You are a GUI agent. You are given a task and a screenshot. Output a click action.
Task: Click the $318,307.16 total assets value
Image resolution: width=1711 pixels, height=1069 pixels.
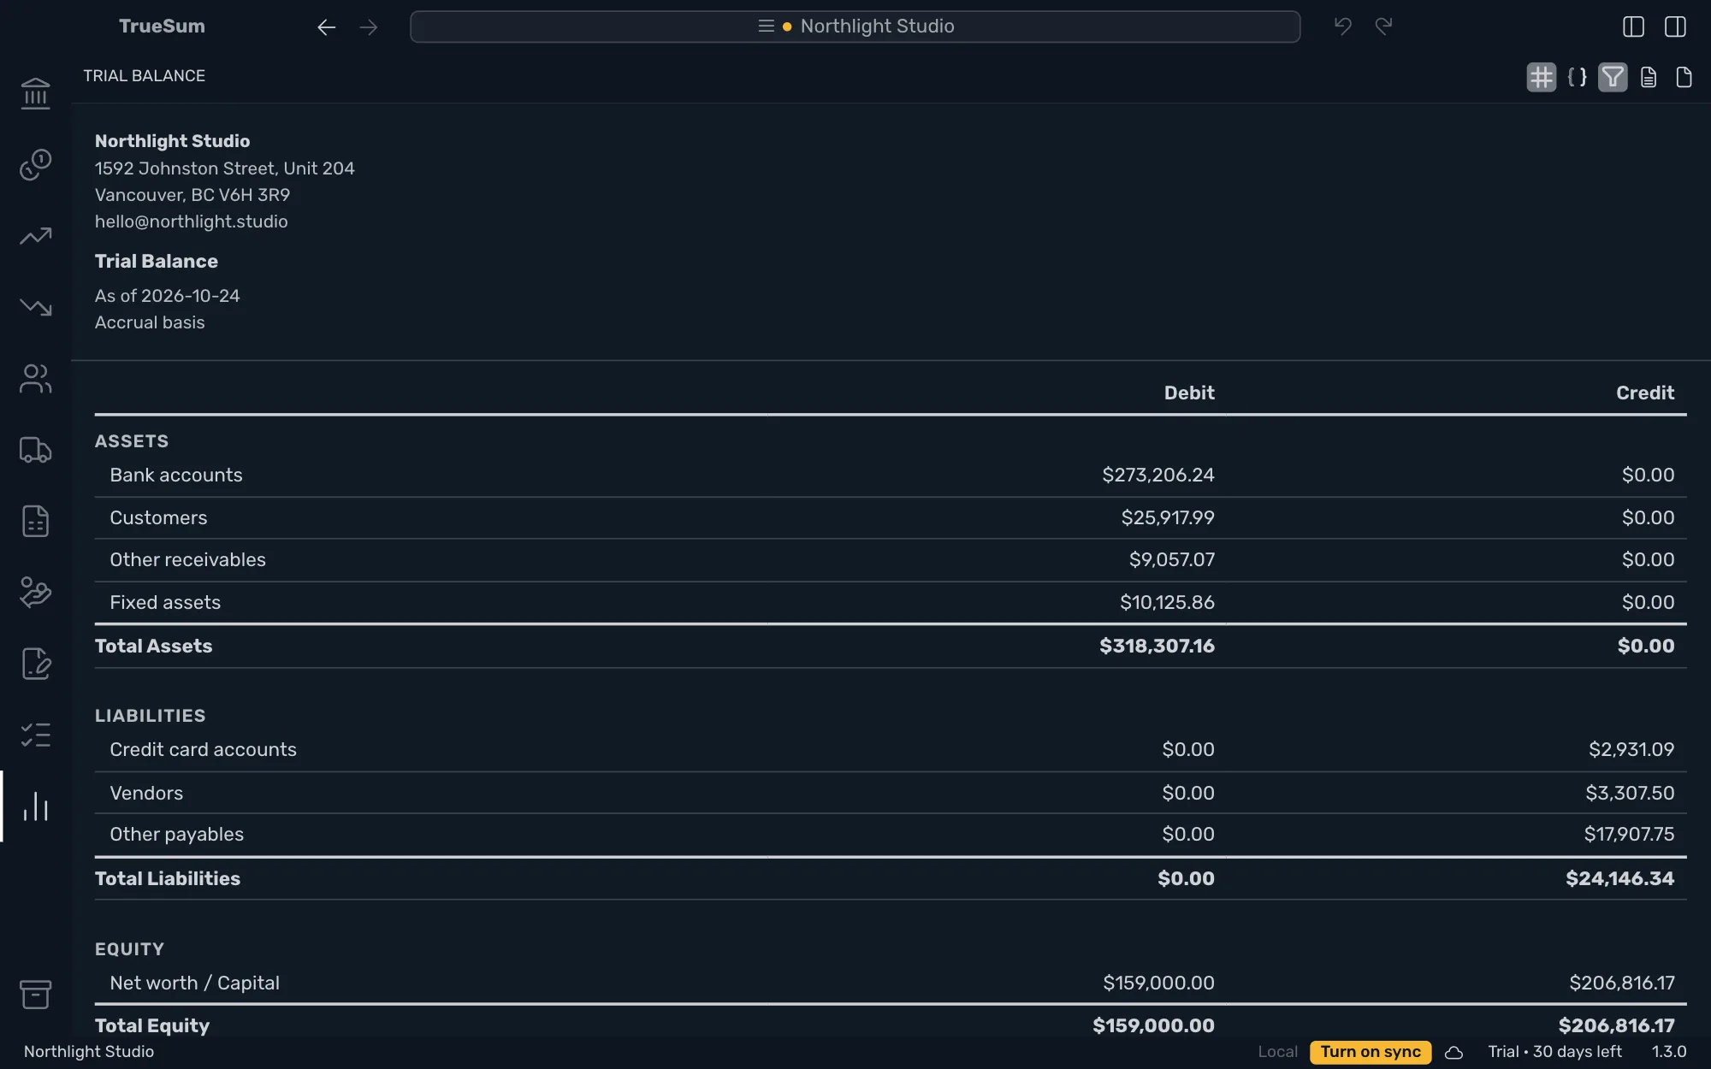coord(1157,646)
